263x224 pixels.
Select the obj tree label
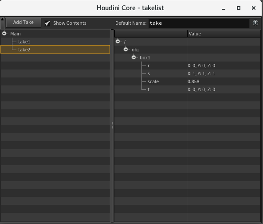135,50
